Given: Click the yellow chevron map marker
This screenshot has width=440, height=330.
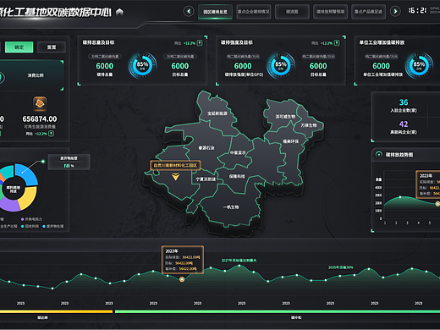Looking at the screenshot, I should (x=175, y=177).
